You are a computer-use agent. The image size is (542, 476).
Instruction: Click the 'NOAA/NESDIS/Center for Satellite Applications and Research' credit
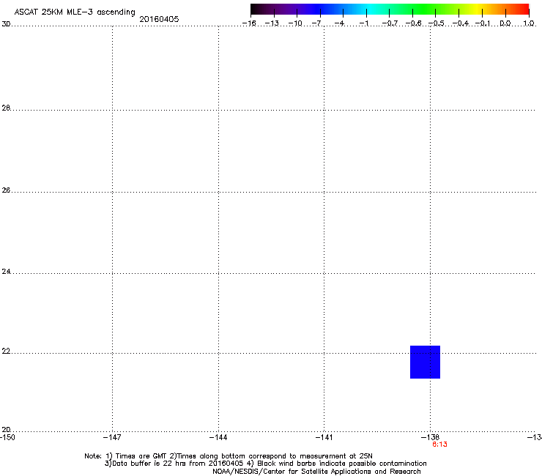(x=316, y=472)
